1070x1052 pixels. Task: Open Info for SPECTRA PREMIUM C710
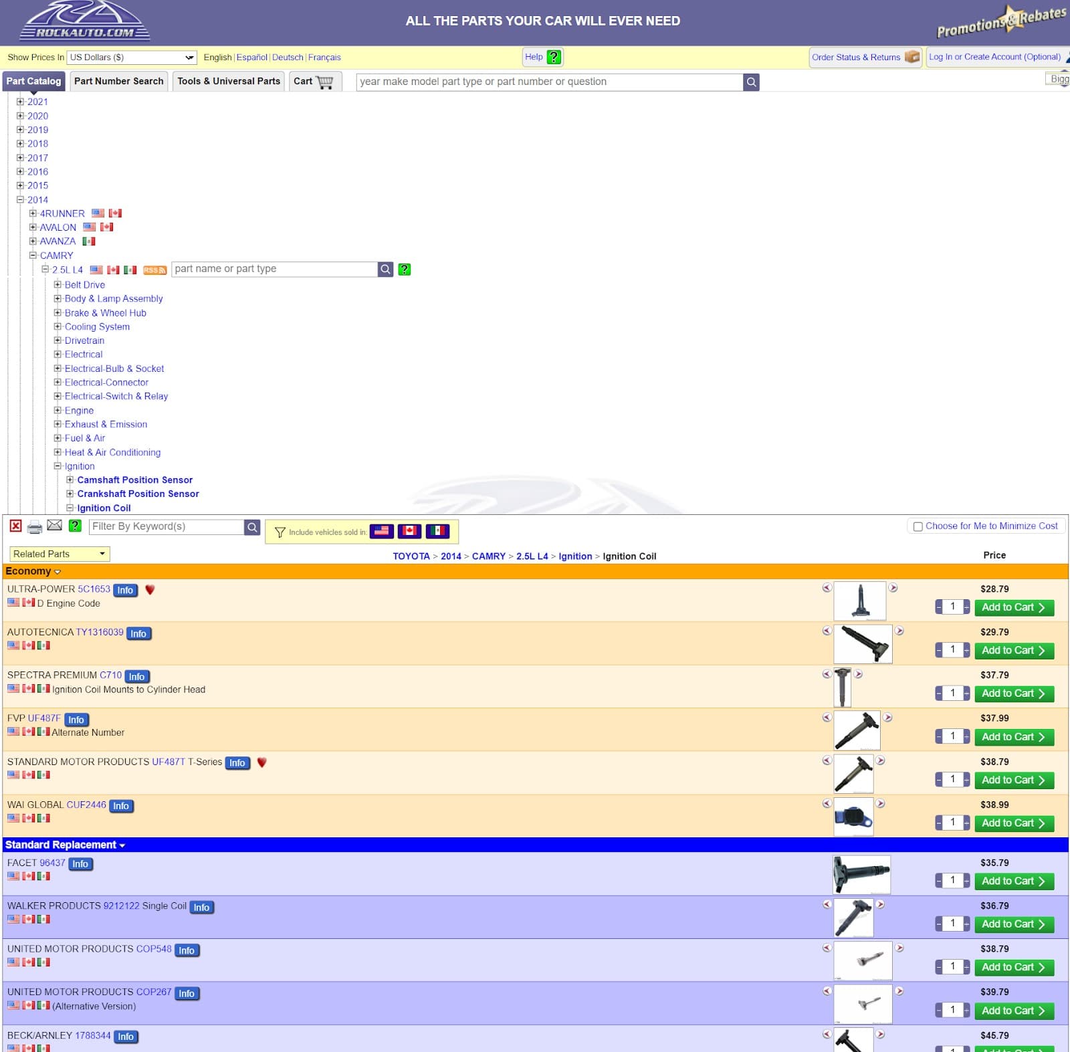pyautogui.click(x=136, y=677)
